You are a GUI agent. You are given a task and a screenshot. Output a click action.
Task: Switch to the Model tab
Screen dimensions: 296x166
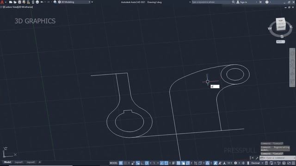[x=7, y=162]
